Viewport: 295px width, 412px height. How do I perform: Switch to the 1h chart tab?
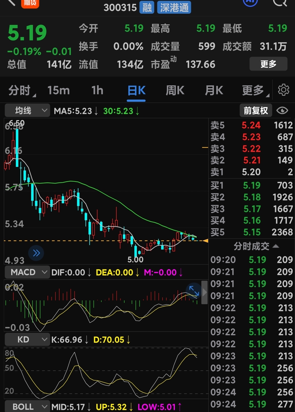(x=97, y=90)
